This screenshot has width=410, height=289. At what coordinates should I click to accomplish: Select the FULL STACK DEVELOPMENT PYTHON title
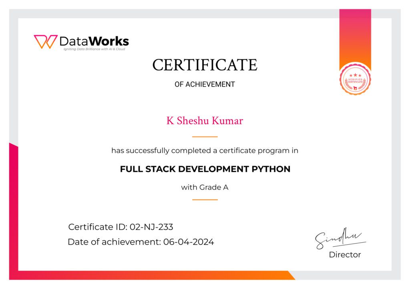coord(205,169)
